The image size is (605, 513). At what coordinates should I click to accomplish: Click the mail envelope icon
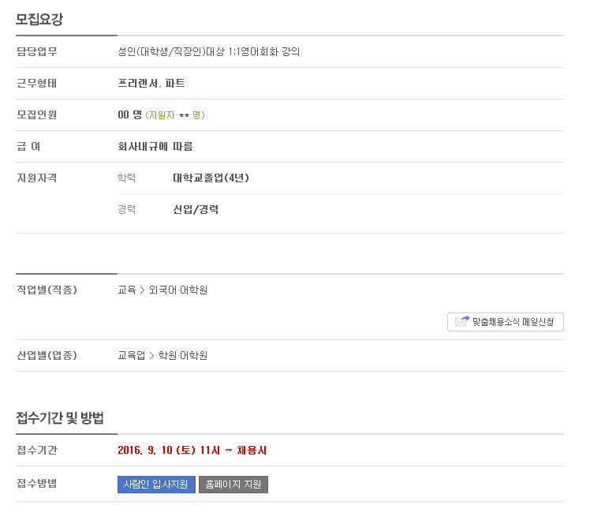462,321
